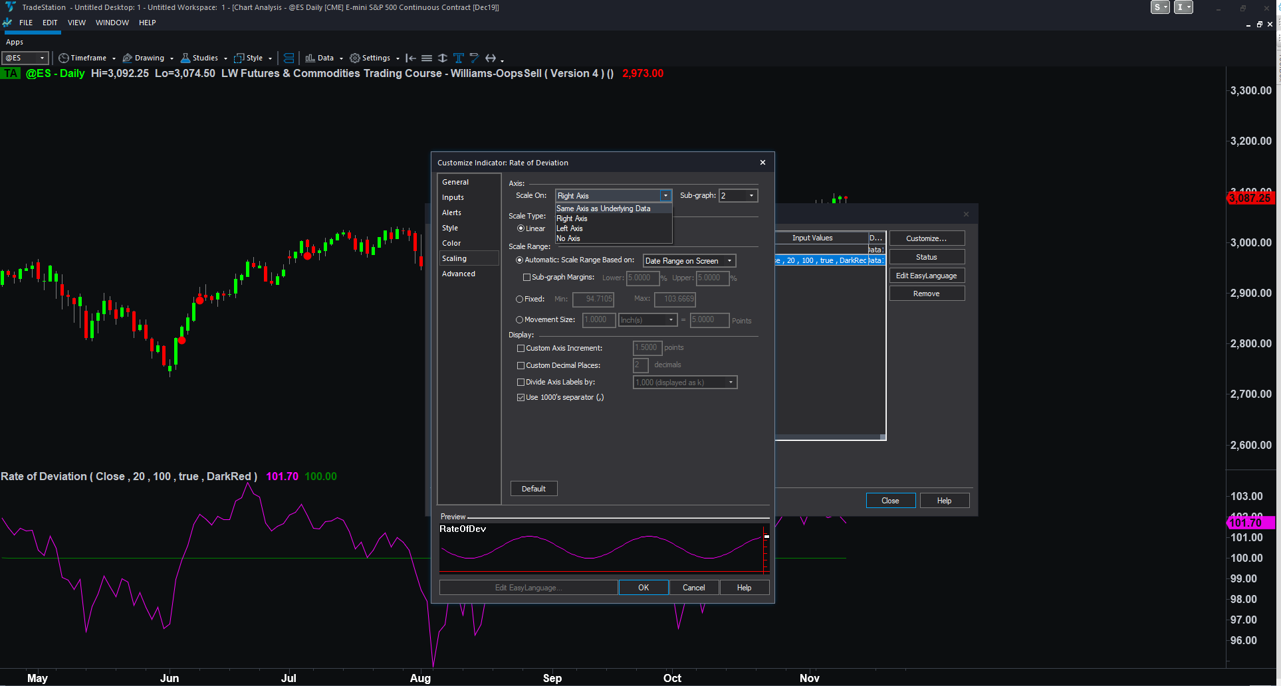This screenshot has height=686, width=1281.
Task: Expand the toolbar overflow arrow
Action: coord(503,60)
